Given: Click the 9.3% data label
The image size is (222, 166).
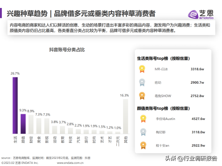Looking at the screenshot, I should coord(23,110).
